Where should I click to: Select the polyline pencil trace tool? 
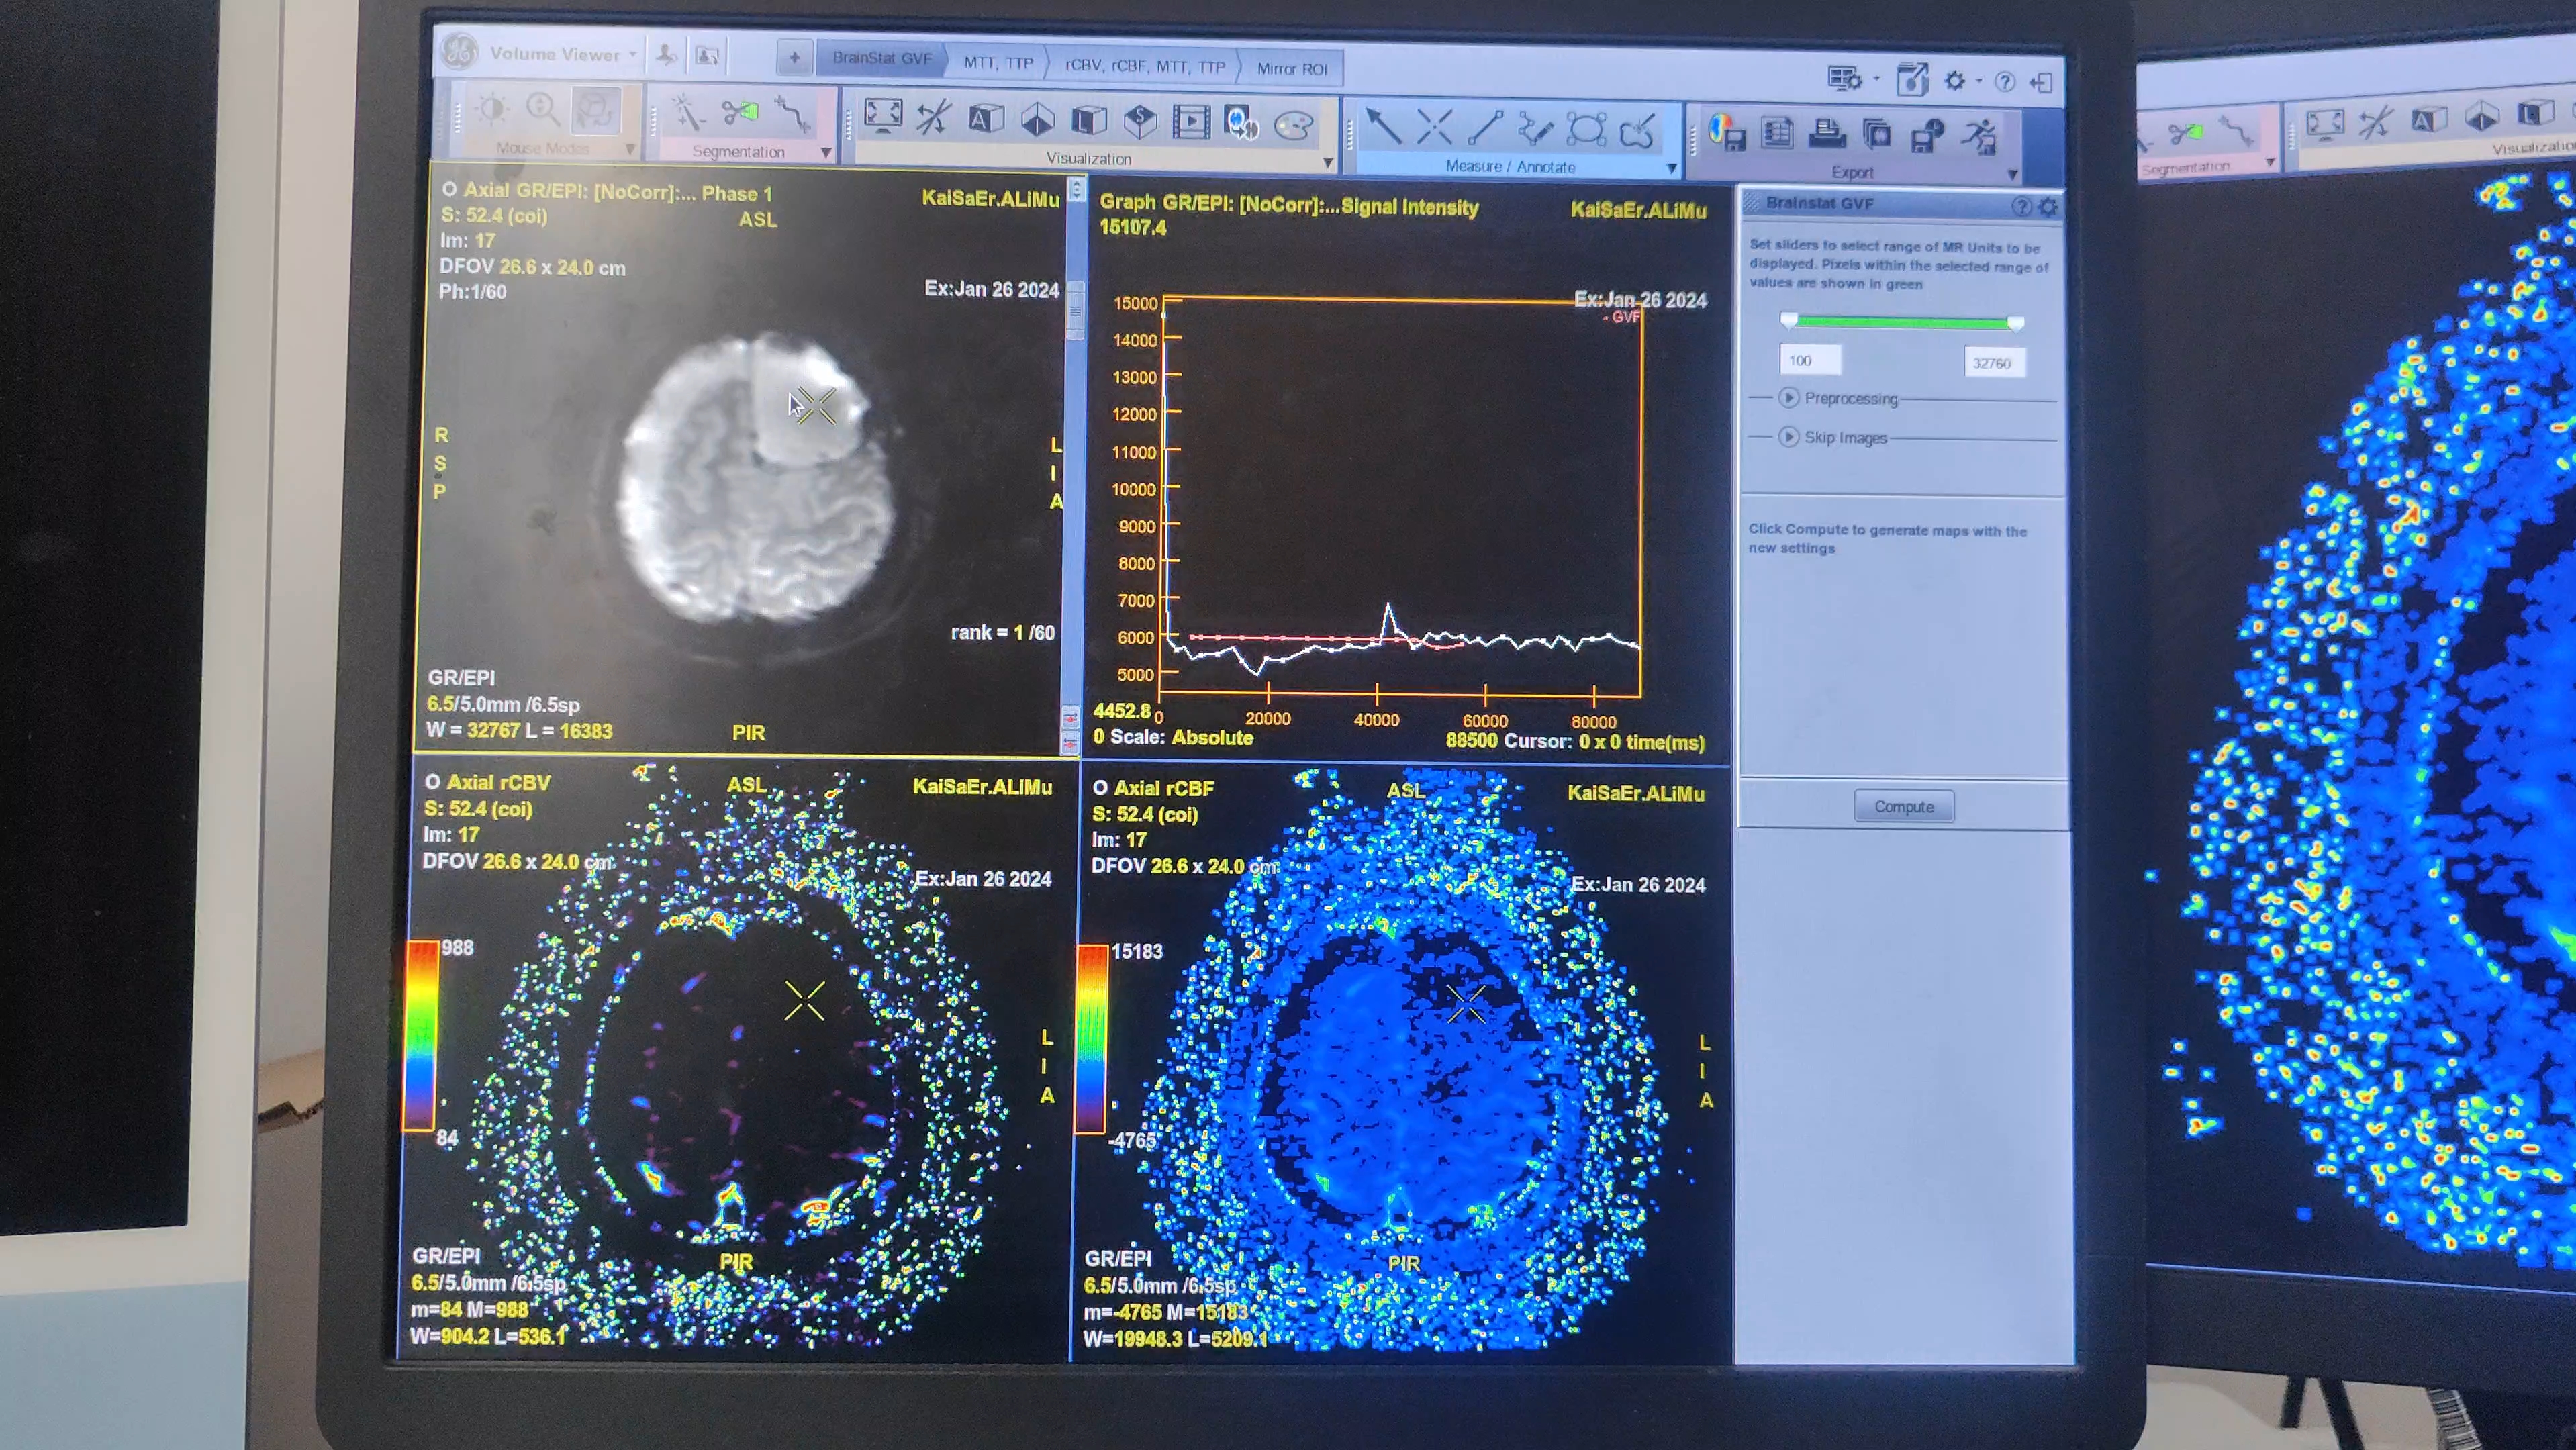[x=1535, y=129]
